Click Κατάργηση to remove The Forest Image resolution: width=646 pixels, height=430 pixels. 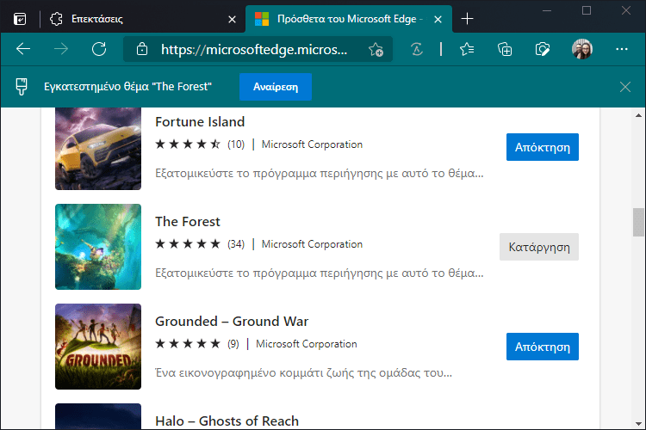coord(539,247)
